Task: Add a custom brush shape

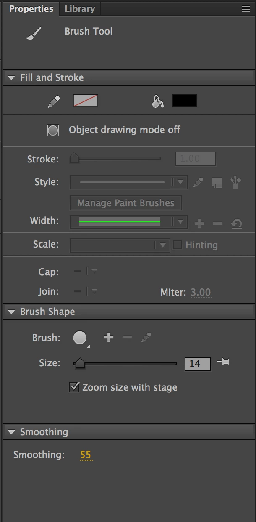Action: 109,337
